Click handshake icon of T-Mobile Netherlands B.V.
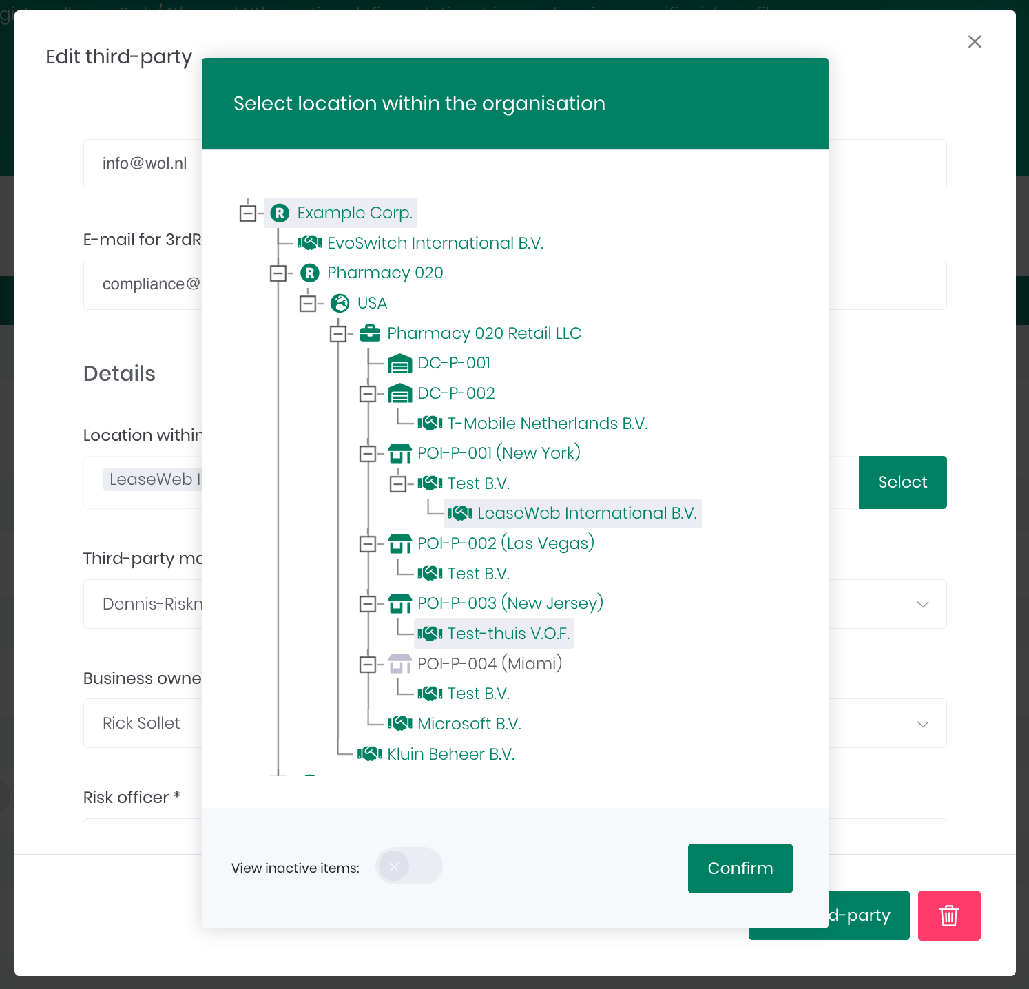 (430, 424)
